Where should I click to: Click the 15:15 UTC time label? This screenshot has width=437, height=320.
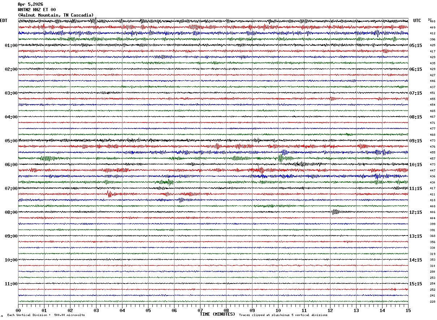[x=415, y=284]
